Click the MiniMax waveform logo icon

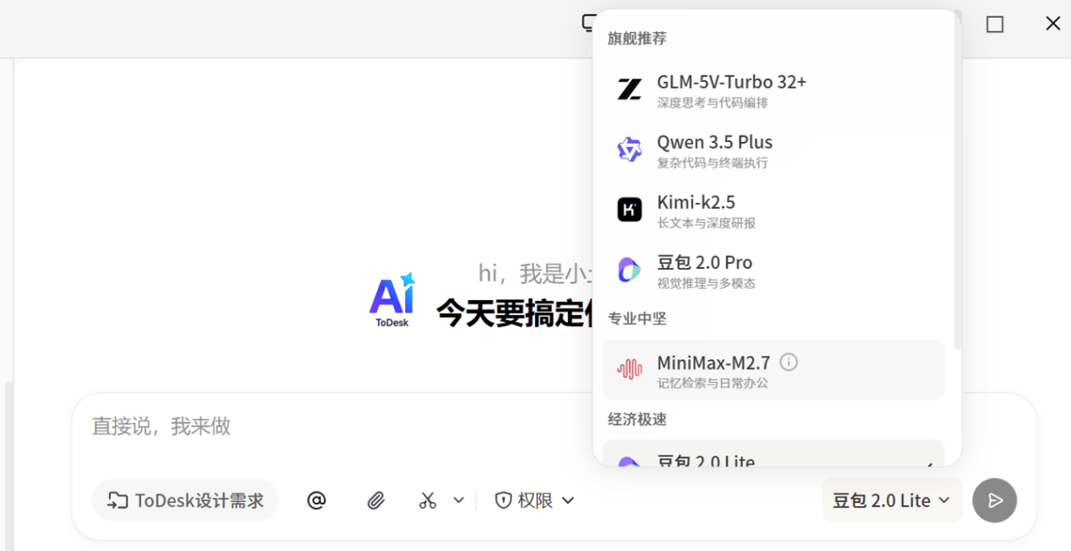pyautogui.click(x=629, y=369)
